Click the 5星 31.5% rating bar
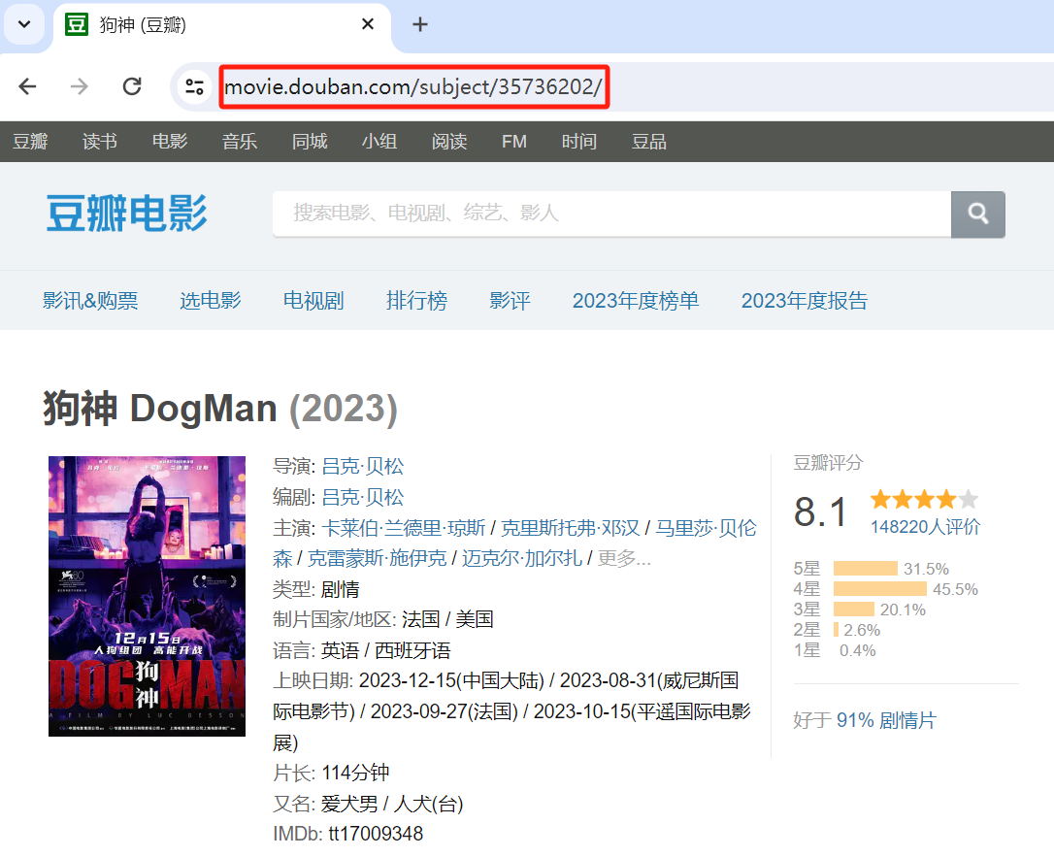This screenshot has width=1054, height=857. click(x=865, y=569)
